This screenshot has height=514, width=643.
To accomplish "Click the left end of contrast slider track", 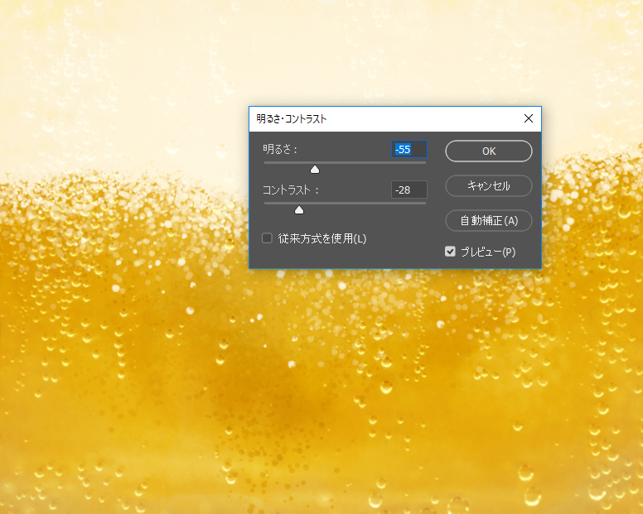I will (x=265, y=203).
